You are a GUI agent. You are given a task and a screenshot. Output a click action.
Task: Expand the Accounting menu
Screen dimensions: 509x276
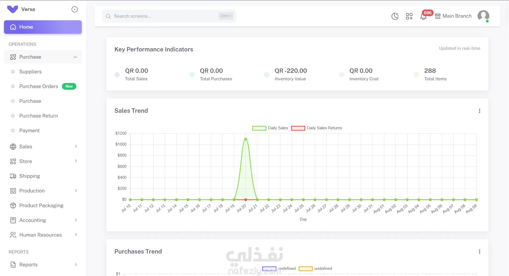click(43, 220)
